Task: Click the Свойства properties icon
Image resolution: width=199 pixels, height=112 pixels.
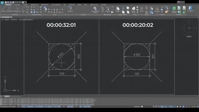Action: (x=70, y=9)
